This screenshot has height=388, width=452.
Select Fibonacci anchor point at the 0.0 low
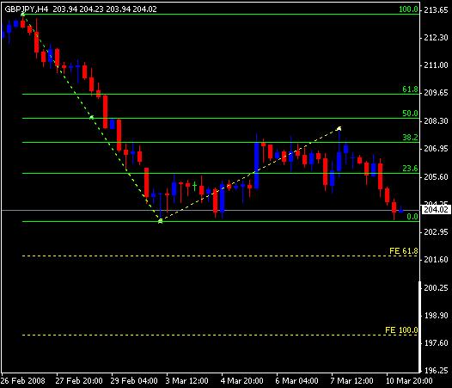(x=161, y=221)
